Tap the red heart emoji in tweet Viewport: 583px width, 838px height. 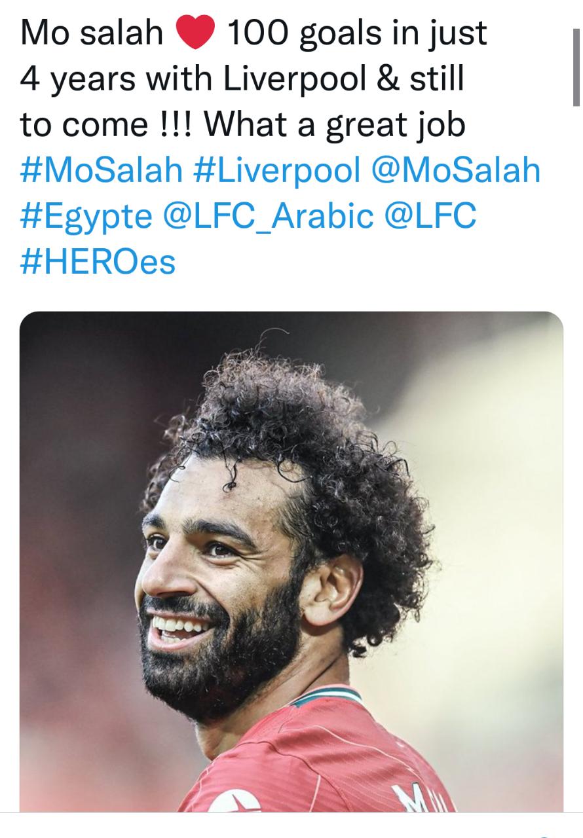point(196,33)
